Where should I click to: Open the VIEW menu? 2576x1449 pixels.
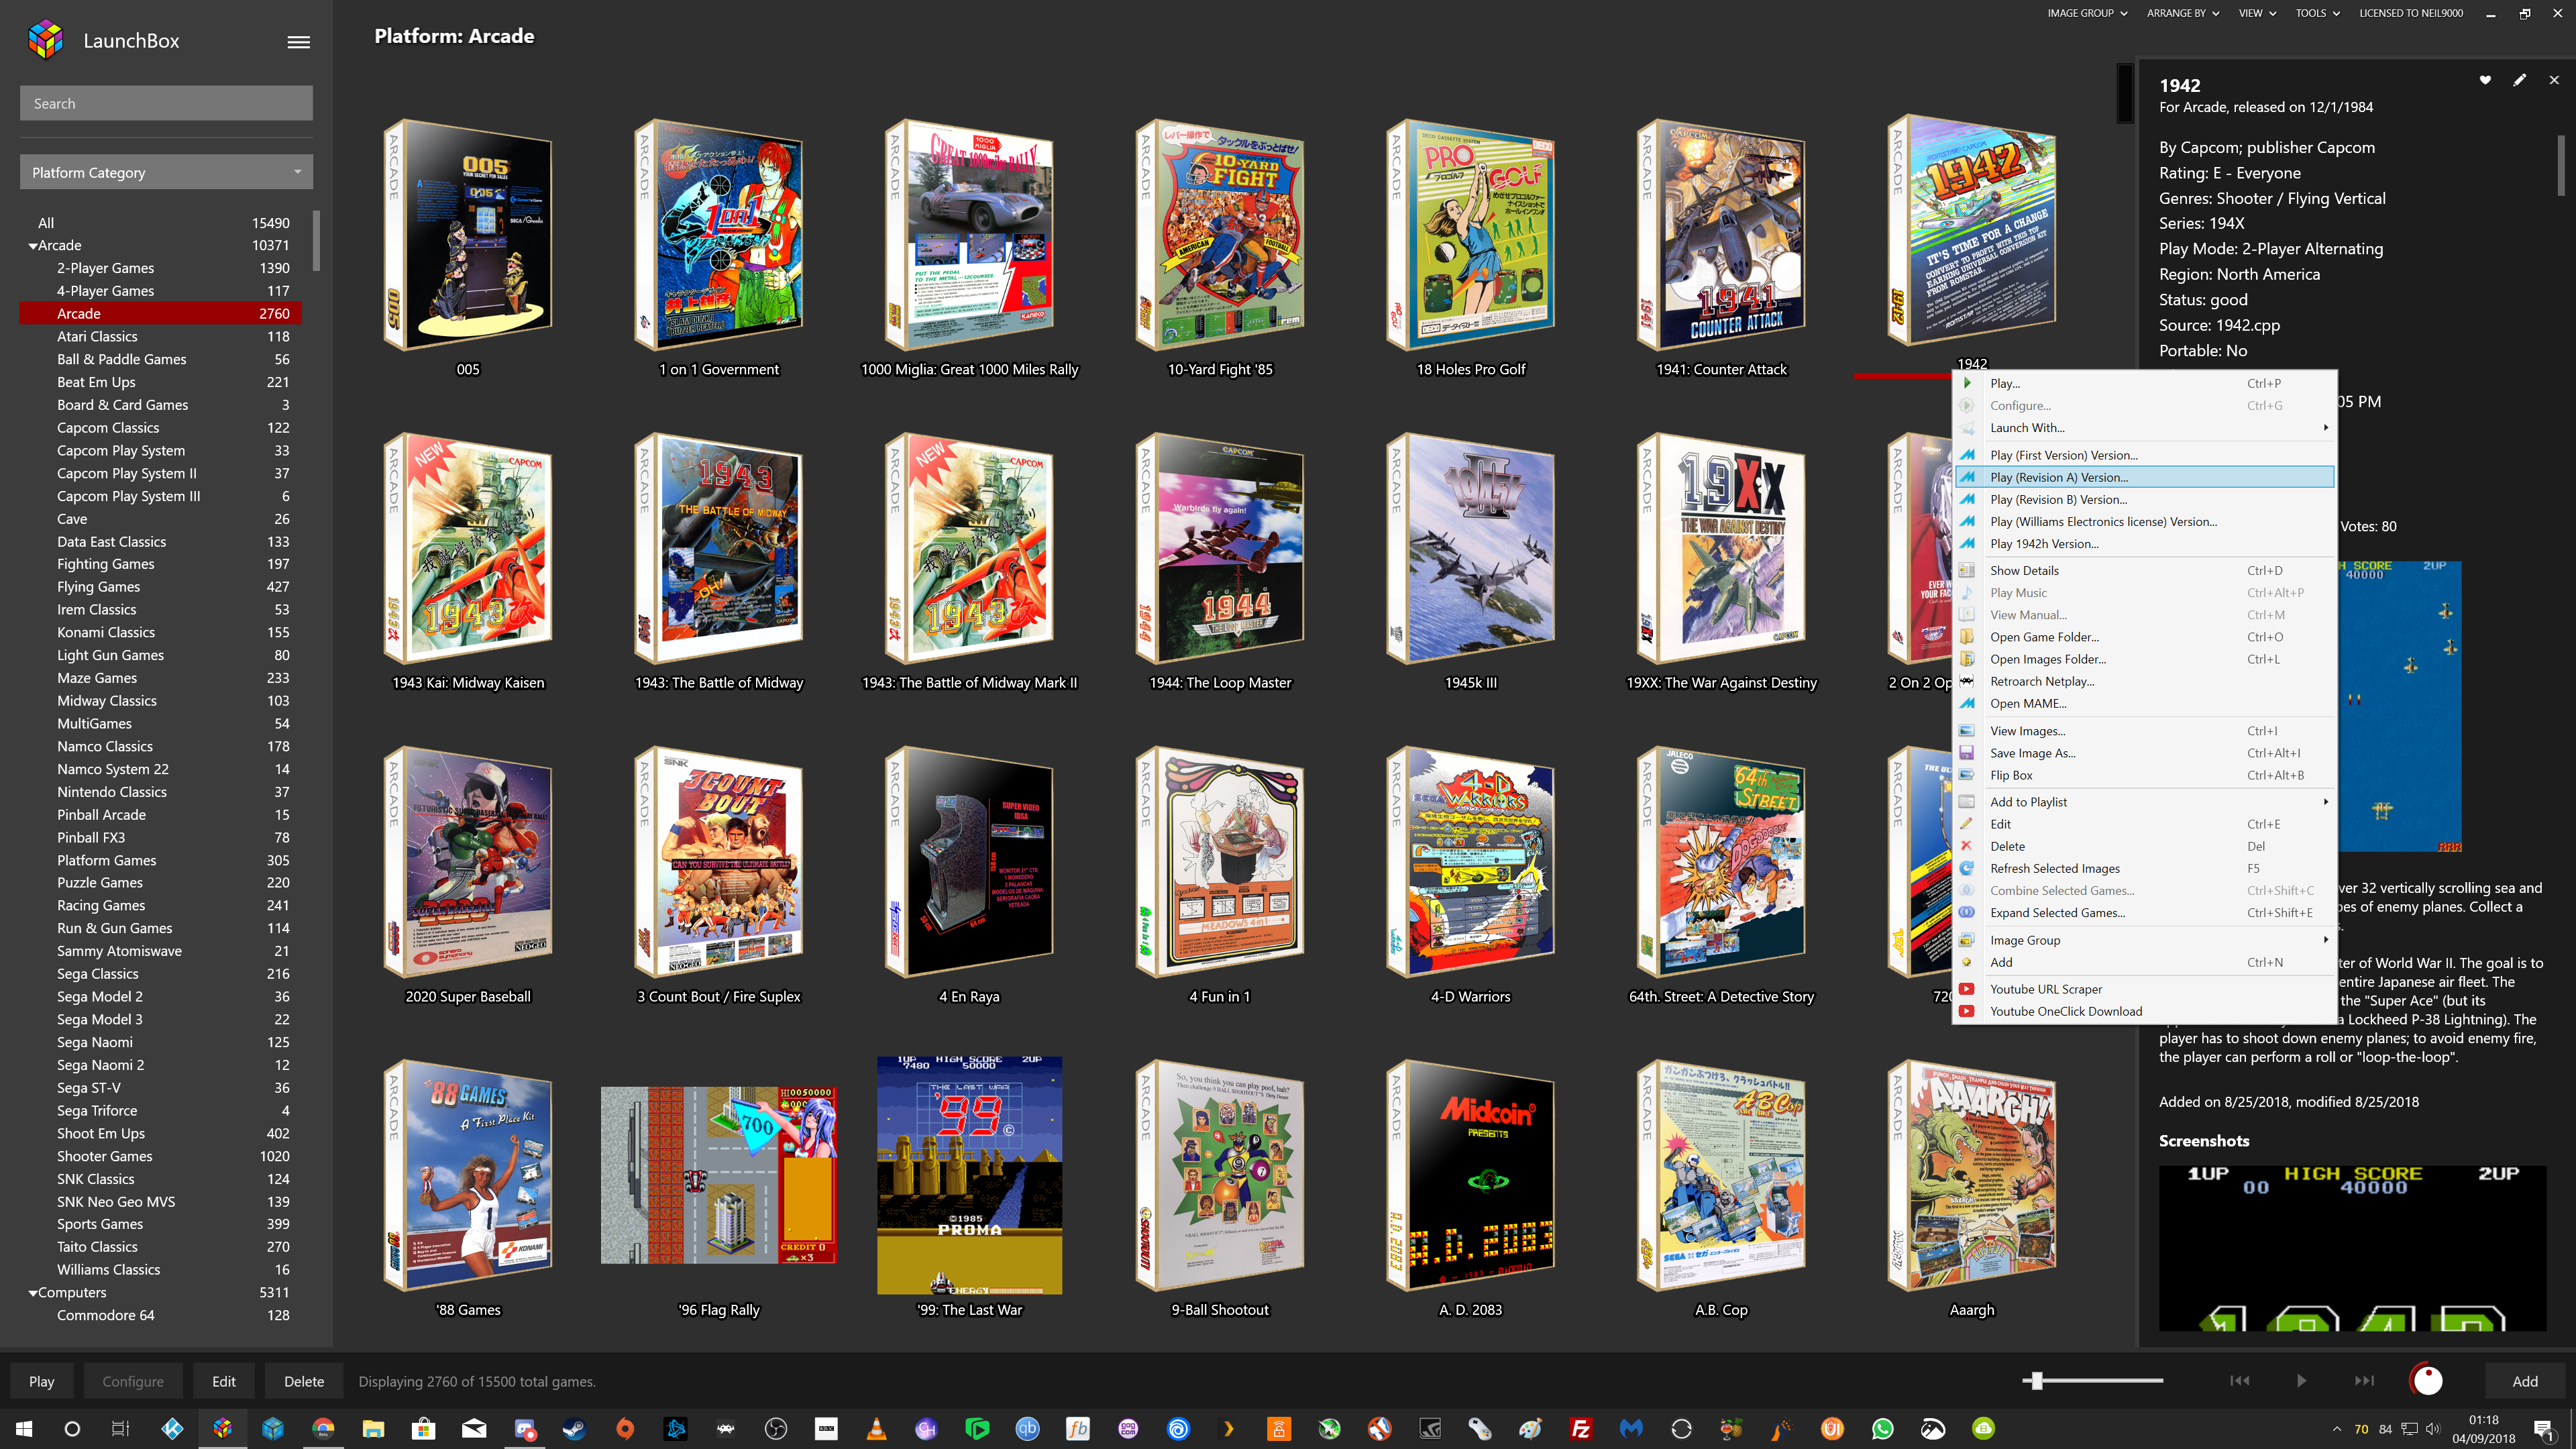tap(2257, 13)
